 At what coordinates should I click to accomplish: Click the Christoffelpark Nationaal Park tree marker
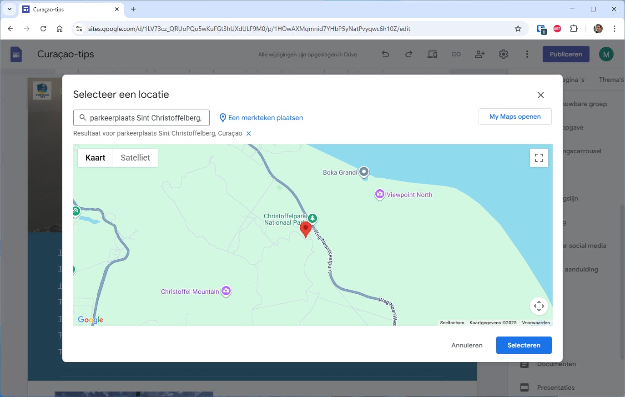point(312,218)
